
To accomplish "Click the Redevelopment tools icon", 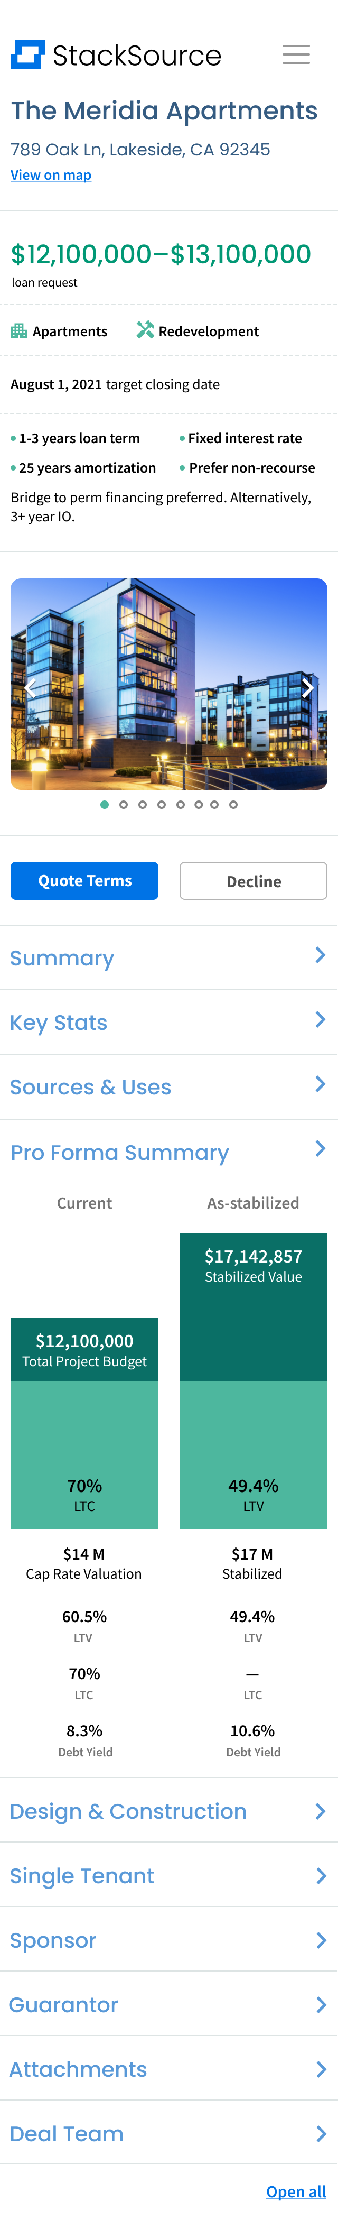I will pos(145,330).
